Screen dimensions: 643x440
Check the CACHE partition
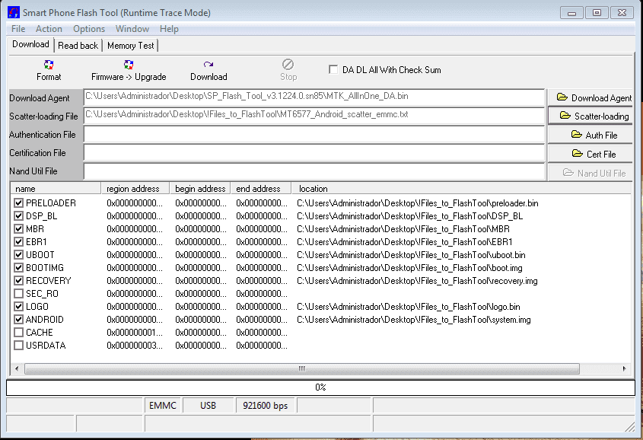(18, 332)
